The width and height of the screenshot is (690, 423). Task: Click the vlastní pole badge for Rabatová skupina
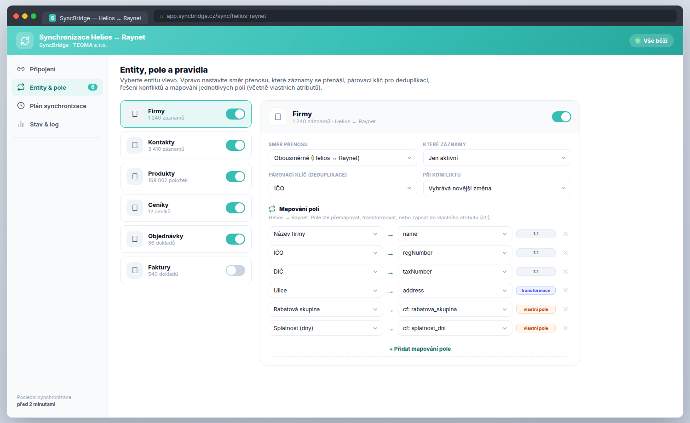coord(536,309)
